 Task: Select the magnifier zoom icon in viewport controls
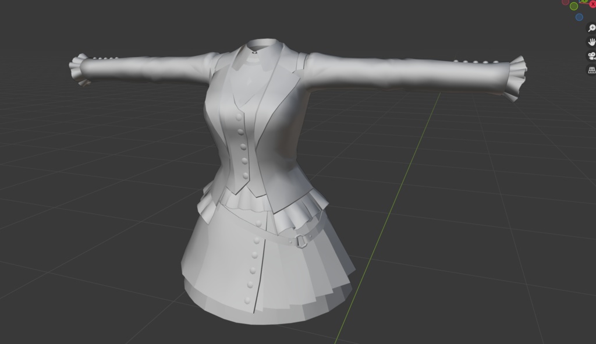coord(591,27)
